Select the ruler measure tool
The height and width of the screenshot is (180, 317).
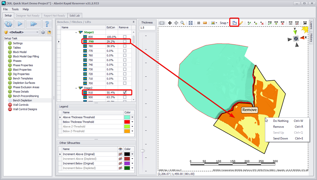(x=205, y=23)
